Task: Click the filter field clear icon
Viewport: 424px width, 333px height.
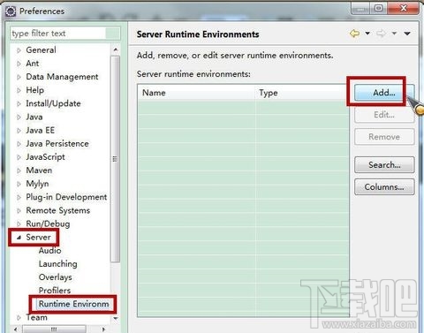Action: [x=112, y=34]
